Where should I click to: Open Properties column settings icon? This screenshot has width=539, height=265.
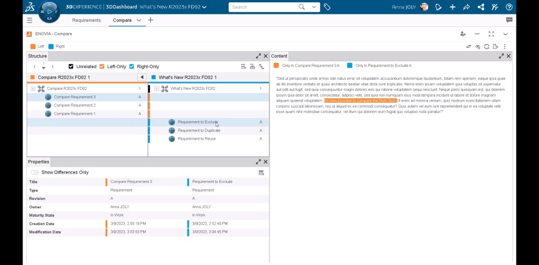(x=261, y=172)
